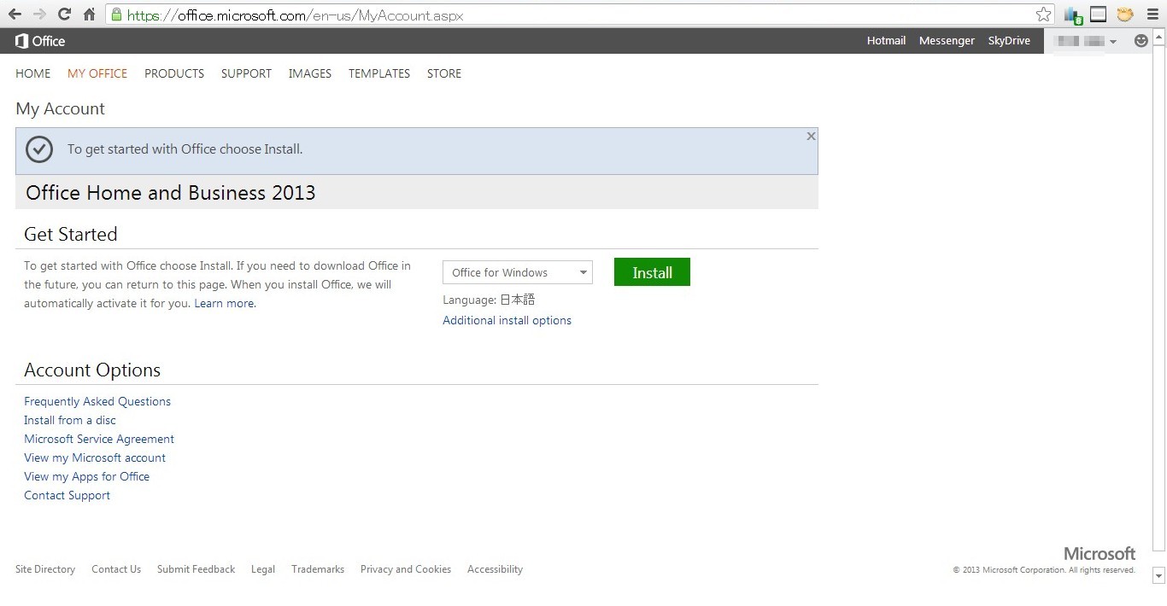Click the Office Home and Business 2013 title
The height and width of the screenshot is (606, 1167).
click(x=171, y=193)
